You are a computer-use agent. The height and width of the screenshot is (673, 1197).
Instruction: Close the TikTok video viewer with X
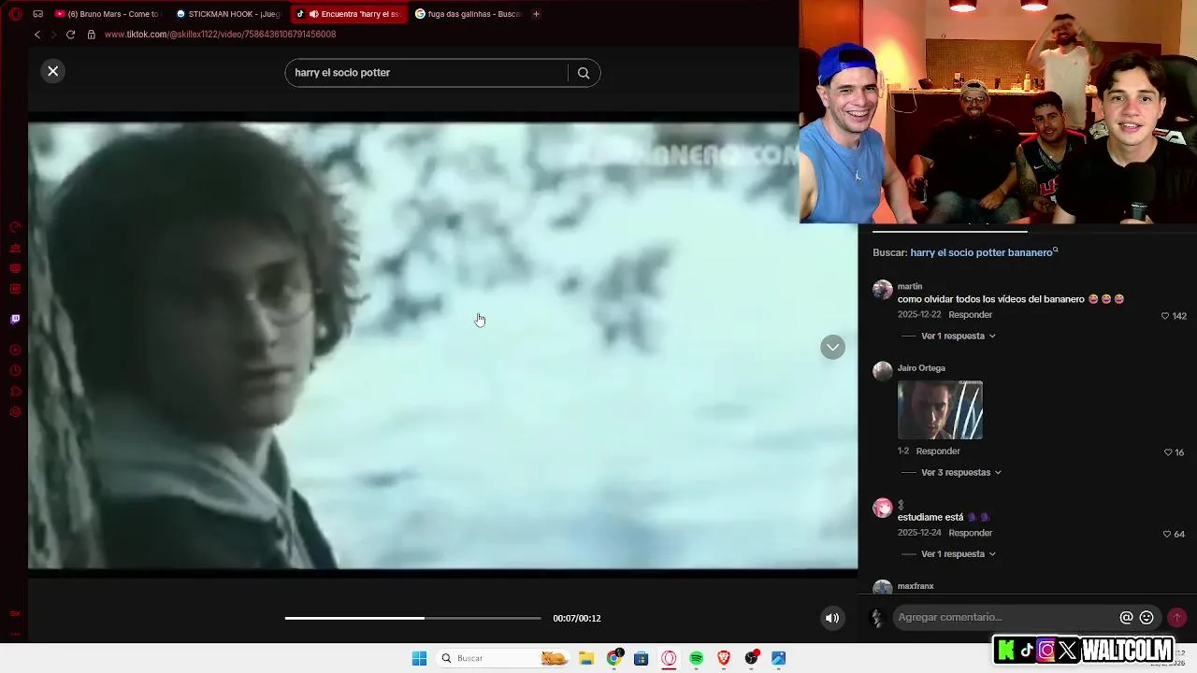click(x=53, y=71)
